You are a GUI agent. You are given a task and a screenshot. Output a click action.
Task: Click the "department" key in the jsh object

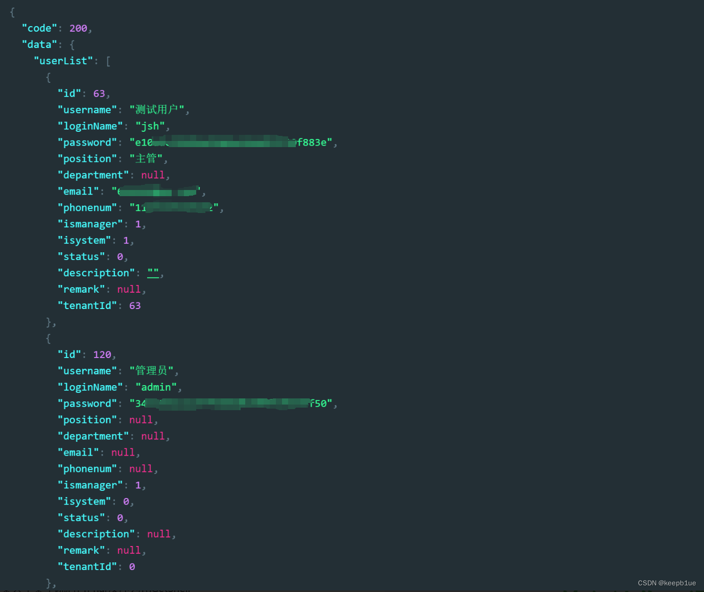tap(93, 176)
